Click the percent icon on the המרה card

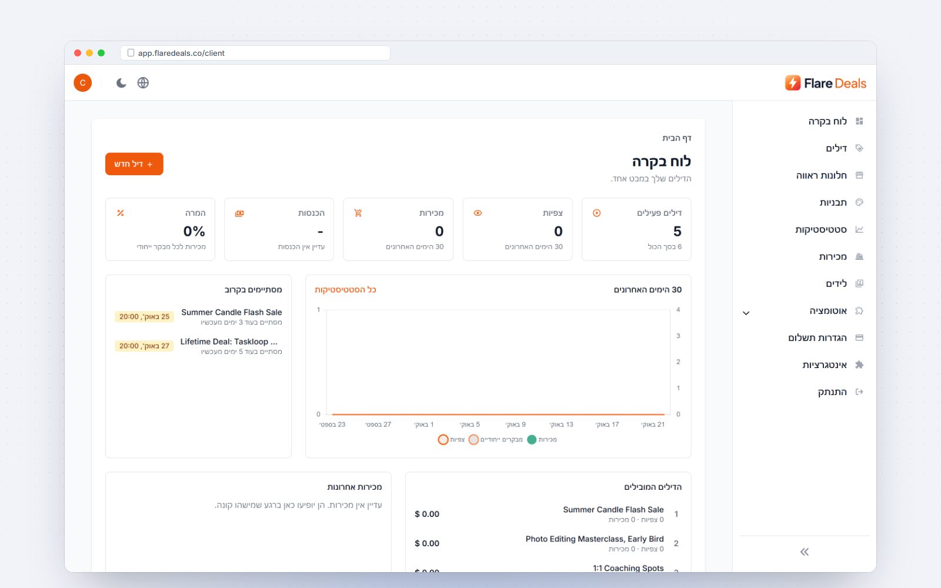coord(121,213)
